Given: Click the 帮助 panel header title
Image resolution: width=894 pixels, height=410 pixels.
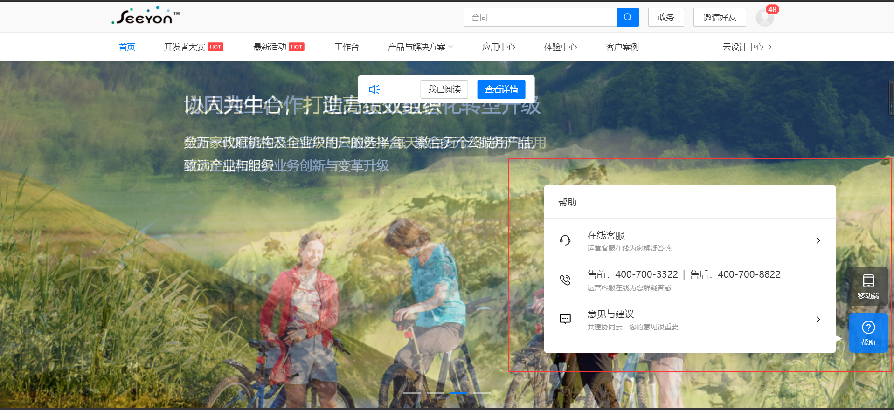Looking at the screenshot, I should 568,202.
